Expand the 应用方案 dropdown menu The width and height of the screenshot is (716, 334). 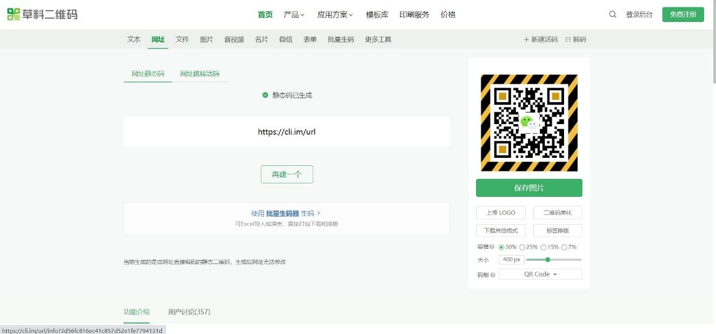[335, 15]
